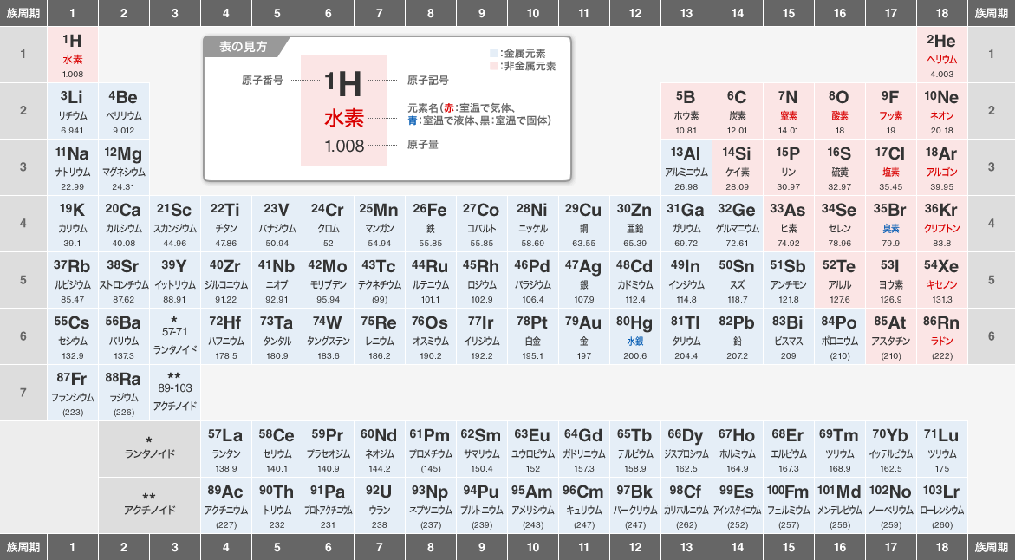1015x560 pixels.
Task: Click period 6 row header on right
Action: [992, 336]
